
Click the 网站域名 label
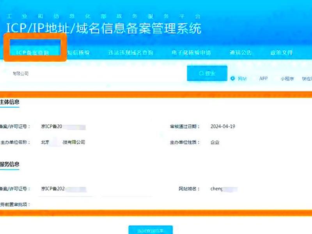(189, 189)
